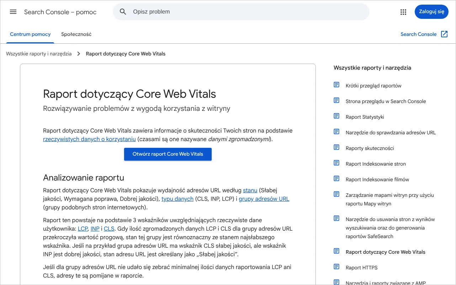Open the grupy adresów URL link
Screen dimensions: 456x285
(x=264, y=199)
